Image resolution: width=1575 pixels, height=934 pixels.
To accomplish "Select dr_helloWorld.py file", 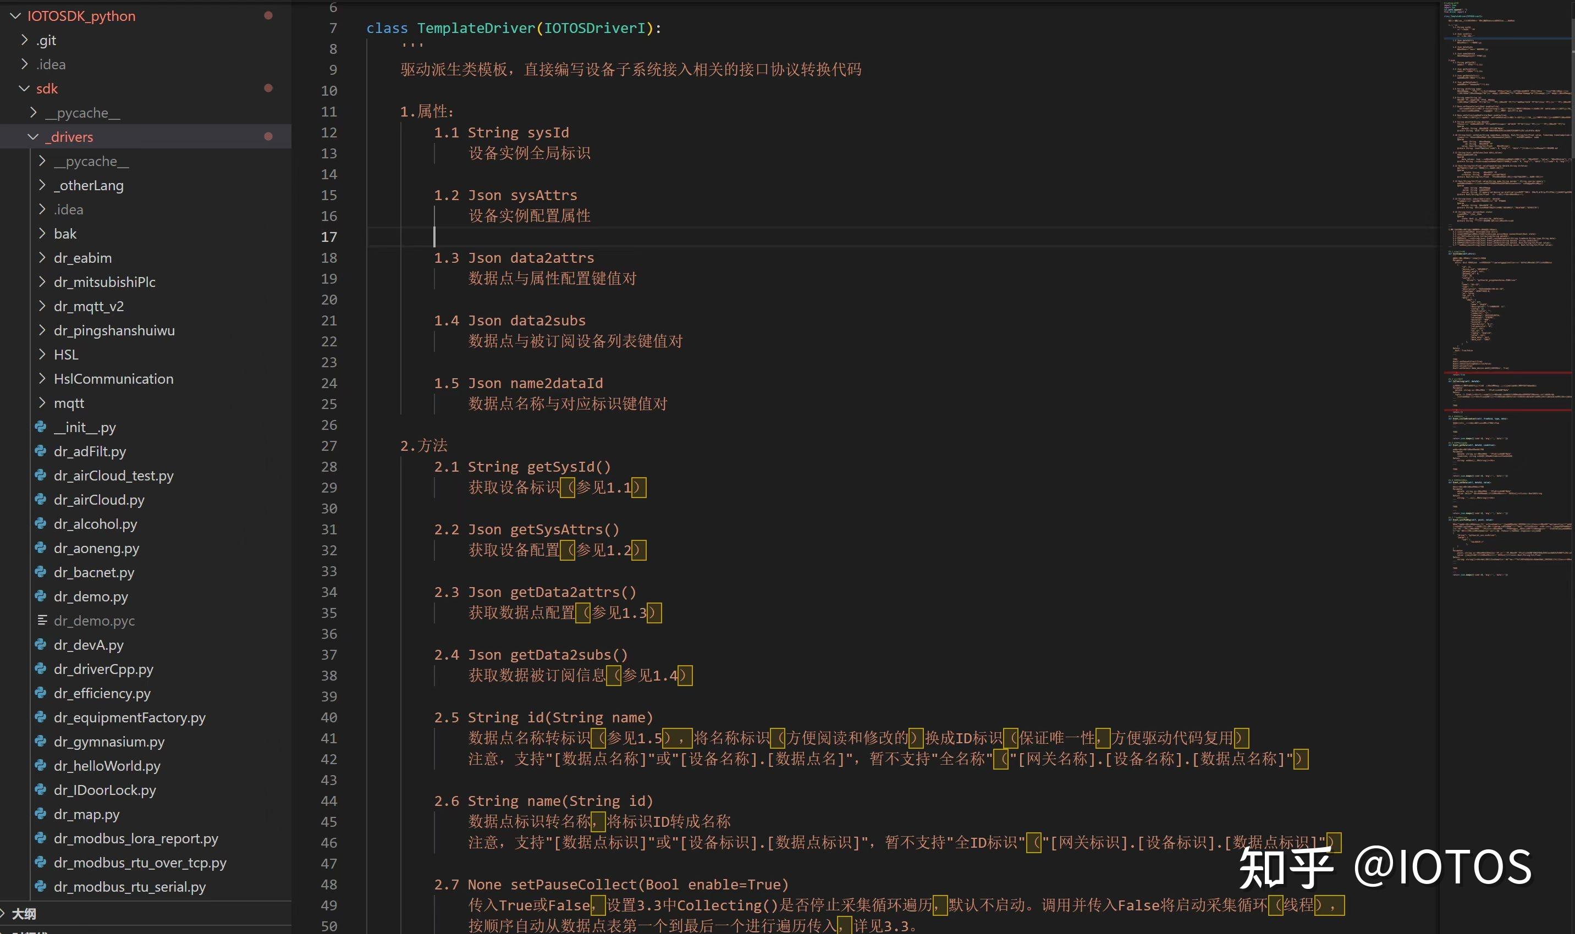I will (x=107, y=765).
